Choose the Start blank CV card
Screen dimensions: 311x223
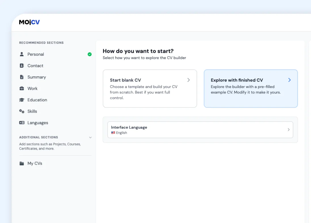(150, 88)
